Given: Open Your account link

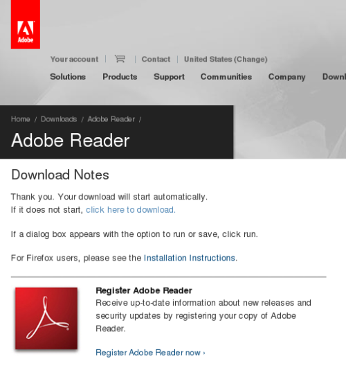Looking at the screenshot, I should (74, 59).
